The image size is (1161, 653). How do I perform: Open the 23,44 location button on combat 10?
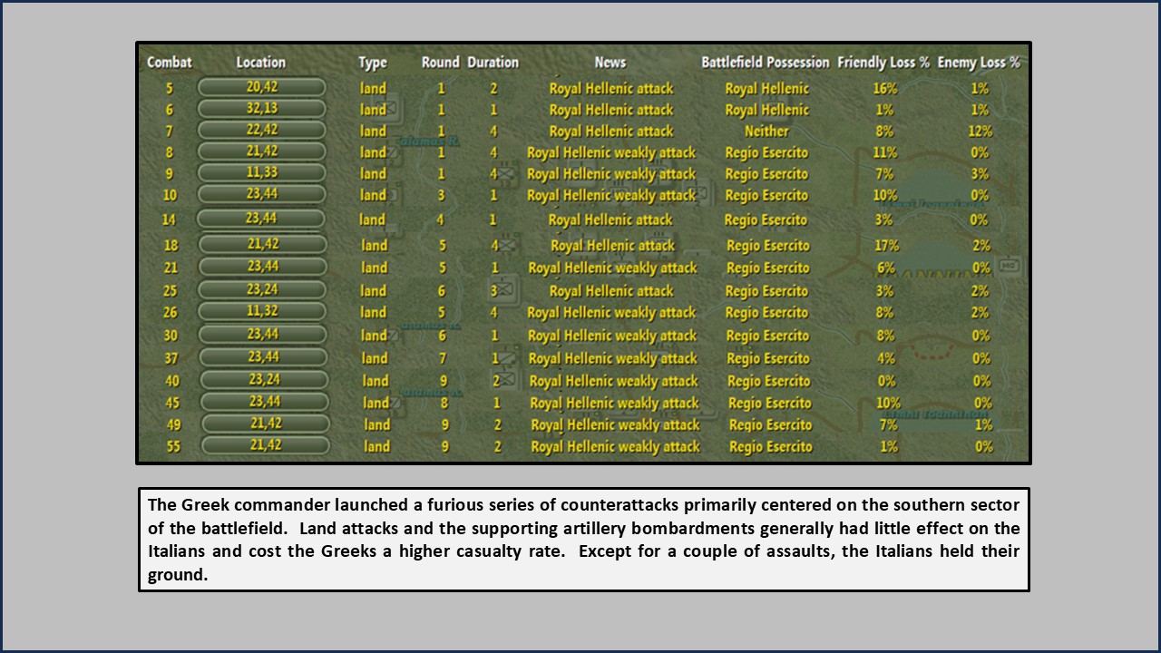264,196
